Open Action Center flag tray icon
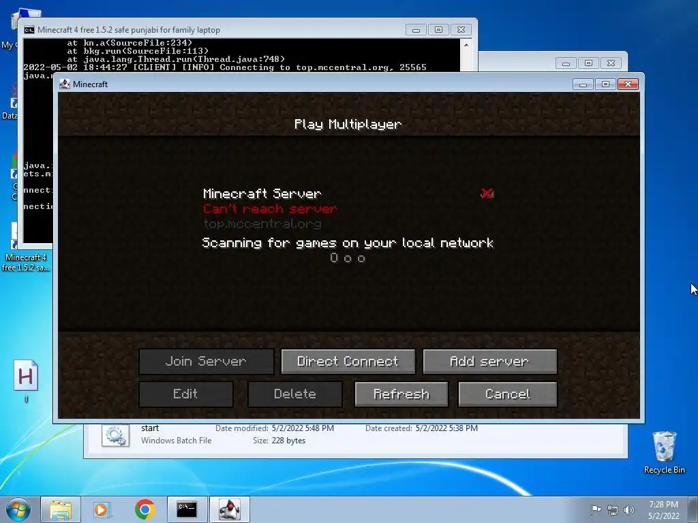The height and width of the screenshot is (523, 698). coord(596,509)
